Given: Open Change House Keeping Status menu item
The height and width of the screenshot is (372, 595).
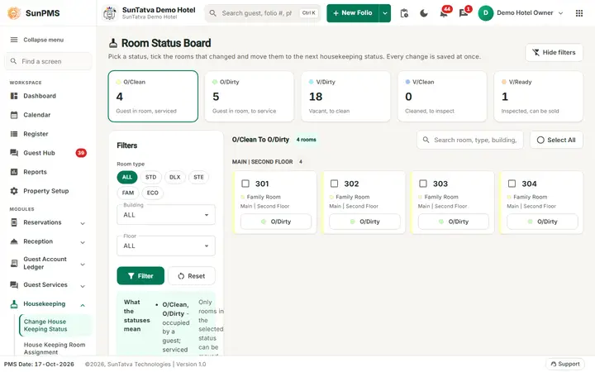Looking at the screenshot, I should (x=55, y=326).
